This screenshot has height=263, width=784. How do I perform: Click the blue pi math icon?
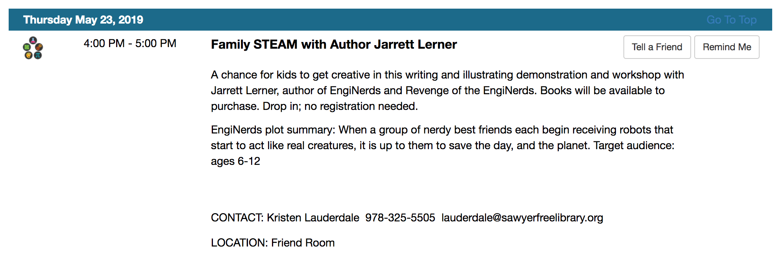[38, 55]
